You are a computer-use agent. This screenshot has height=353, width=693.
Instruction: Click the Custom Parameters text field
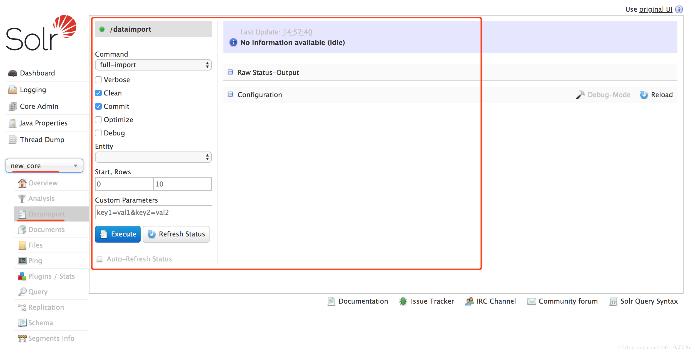click(x=153, y=213)
